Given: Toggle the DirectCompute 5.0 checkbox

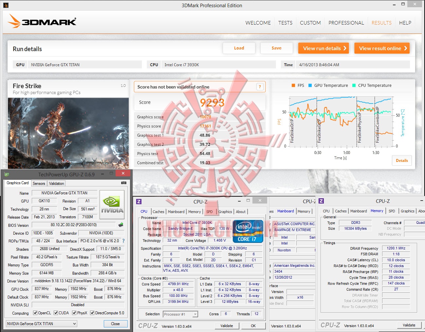Looking at the screenshot, I should pyautogui.click(x=92, y=313).
